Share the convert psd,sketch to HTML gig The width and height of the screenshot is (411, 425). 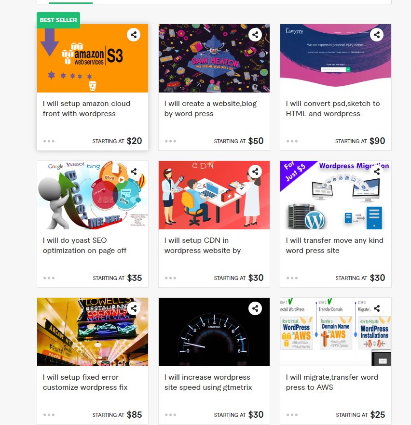click(x=377, y=35)
